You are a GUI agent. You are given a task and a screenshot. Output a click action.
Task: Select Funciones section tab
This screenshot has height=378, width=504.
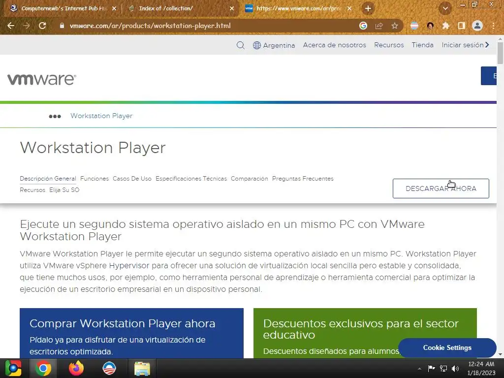[x=94, y=178]
